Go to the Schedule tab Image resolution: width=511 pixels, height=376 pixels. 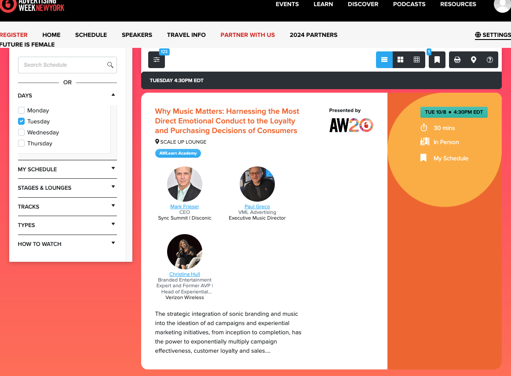[91, 35]
